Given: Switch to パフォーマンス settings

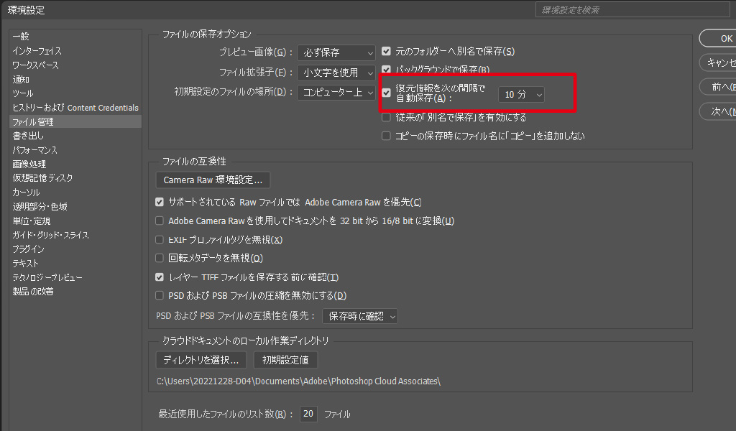Looking at the screenshot, I should click(34, 150).
